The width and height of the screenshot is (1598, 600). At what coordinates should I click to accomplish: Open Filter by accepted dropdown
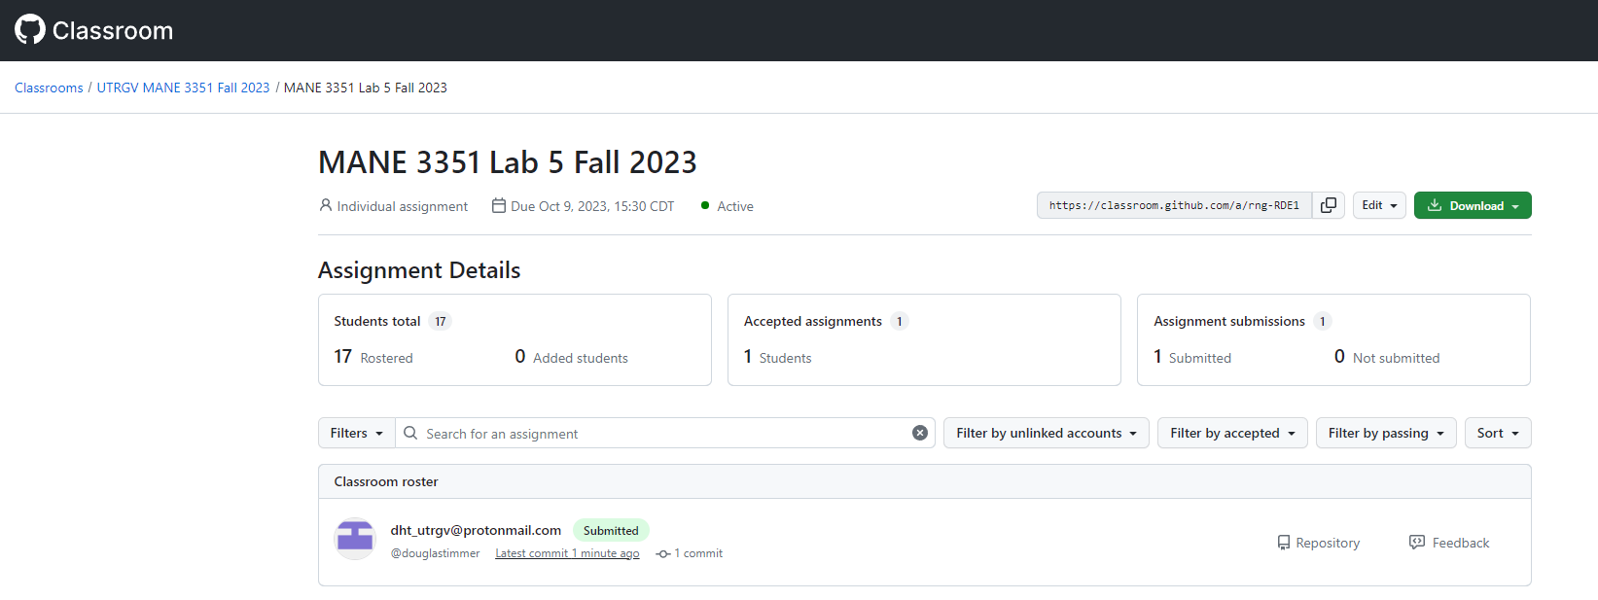tap(1232, 433)
